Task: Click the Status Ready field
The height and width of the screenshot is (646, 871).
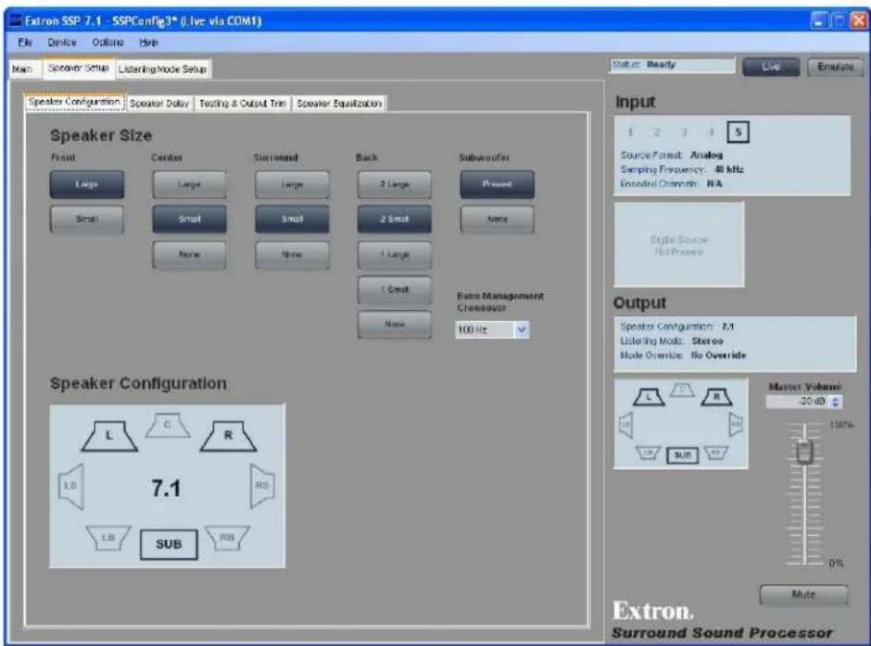Action: [672, 65]
